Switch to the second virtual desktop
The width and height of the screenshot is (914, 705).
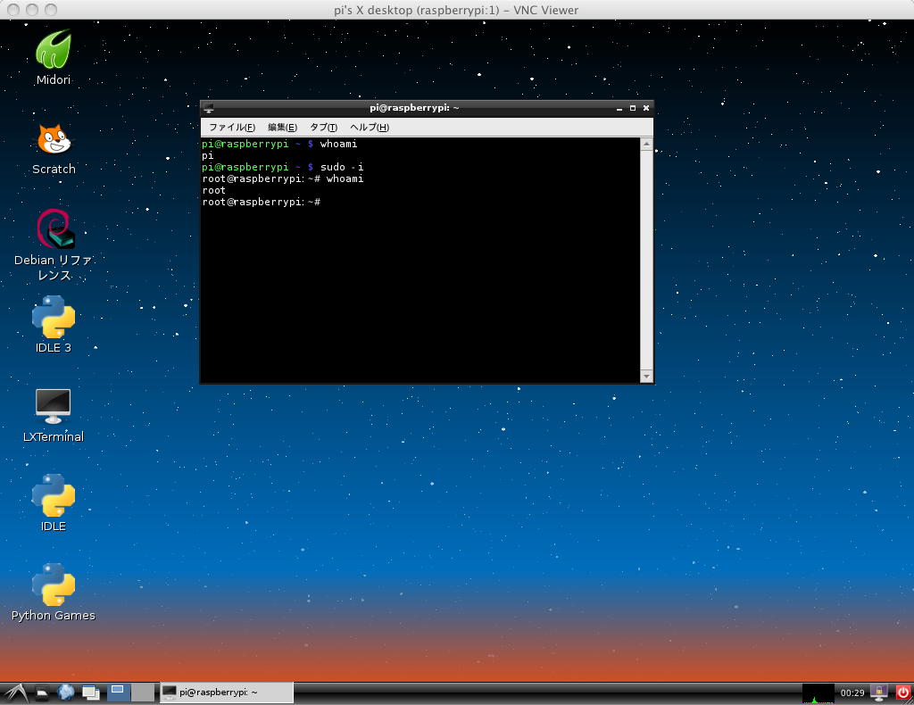(143, 693)
